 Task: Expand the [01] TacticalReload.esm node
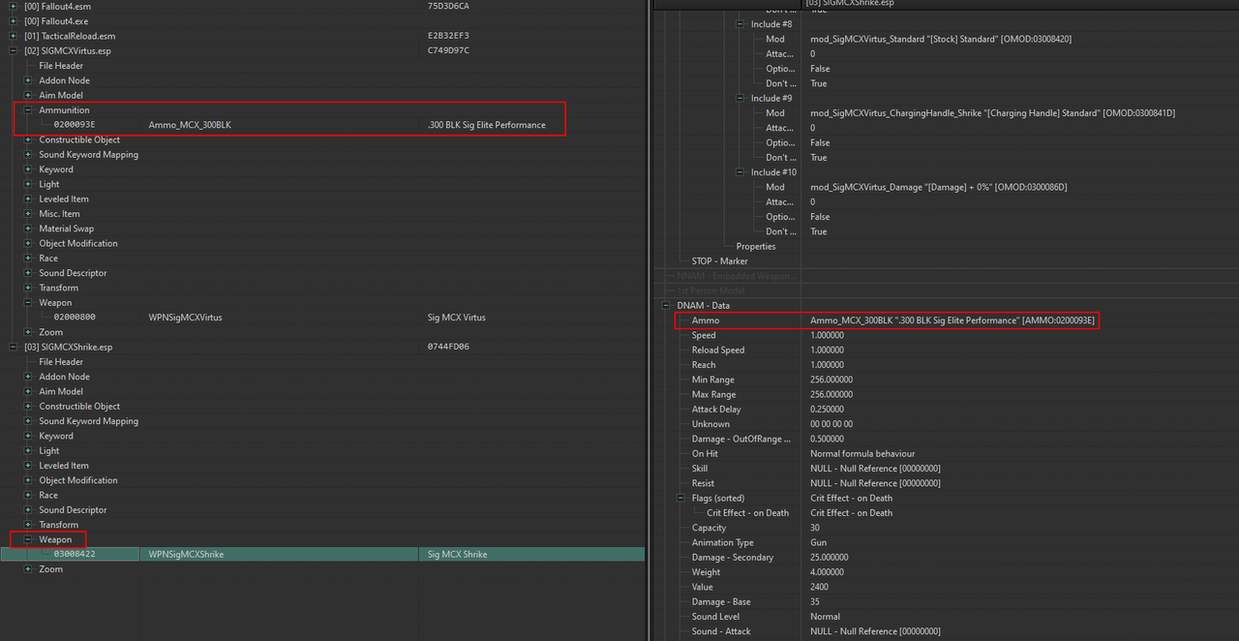(14, 36)
